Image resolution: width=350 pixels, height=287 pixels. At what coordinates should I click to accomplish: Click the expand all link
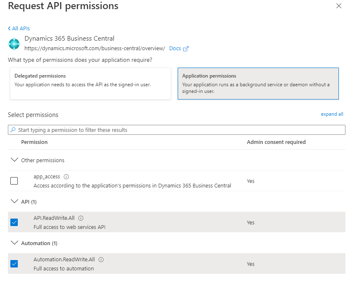[332, 114]
